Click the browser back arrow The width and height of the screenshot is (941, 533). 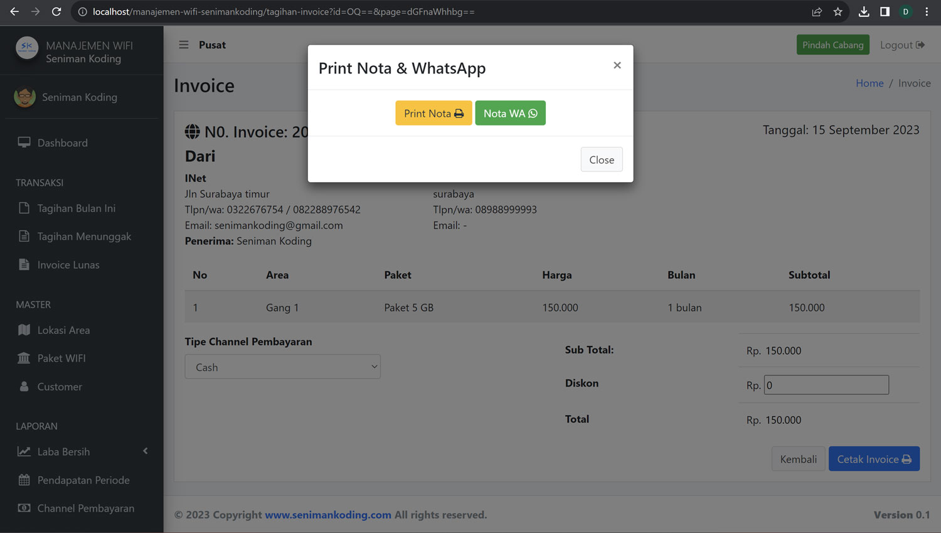tap(14, 11)
